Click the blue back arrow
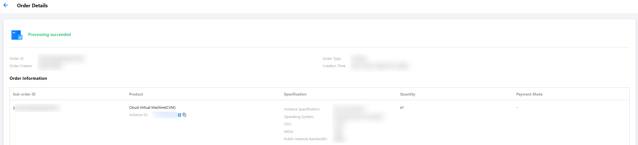The height and width of the screenshot is (145, 638). 6,5
